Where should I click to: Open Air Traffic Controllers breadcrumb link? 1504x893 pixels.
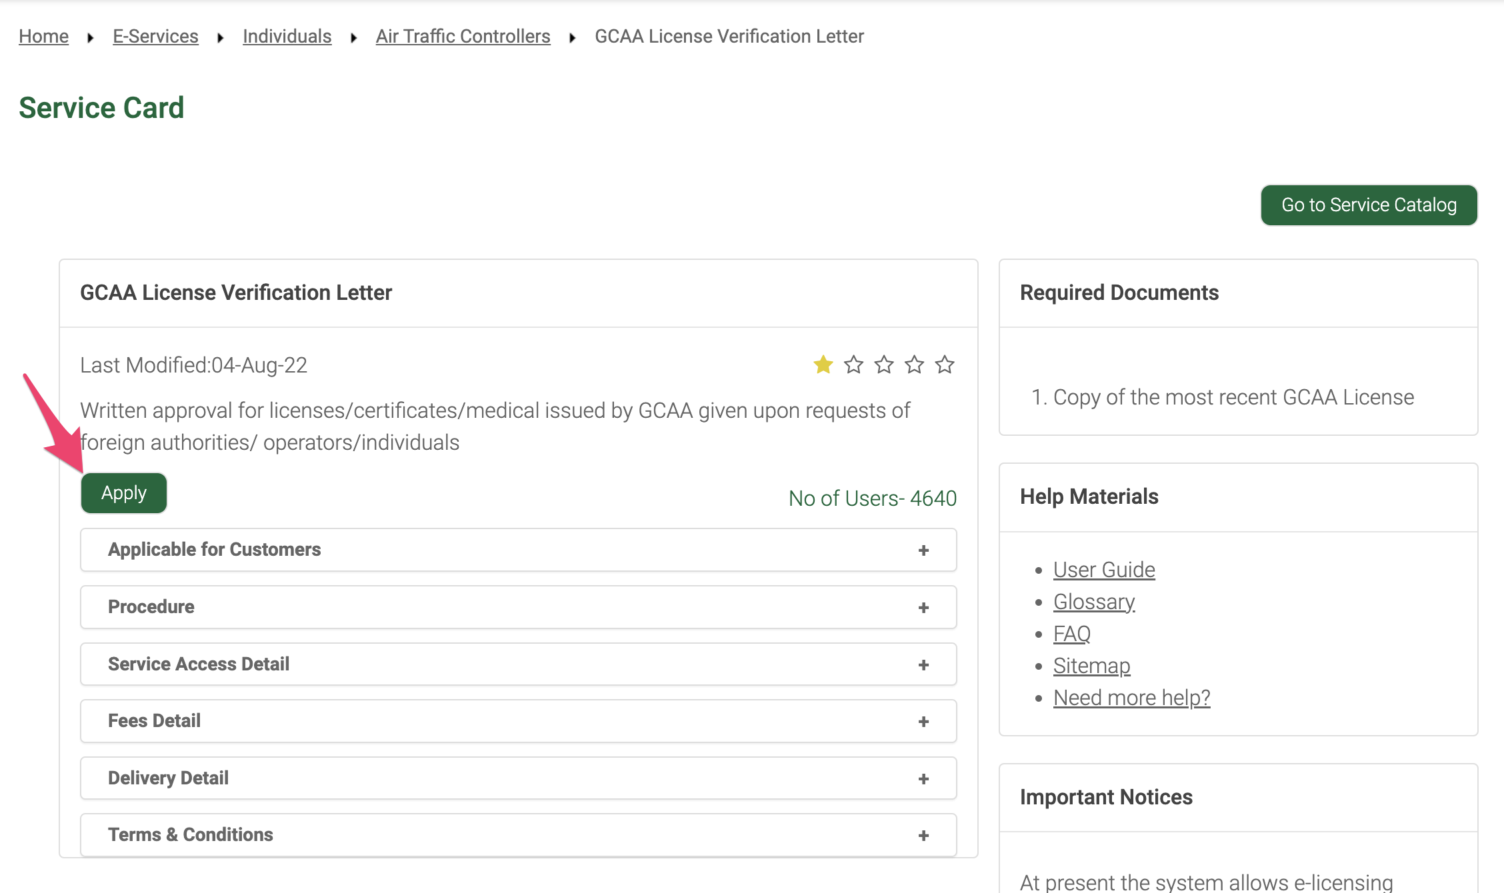click(463, 37)
